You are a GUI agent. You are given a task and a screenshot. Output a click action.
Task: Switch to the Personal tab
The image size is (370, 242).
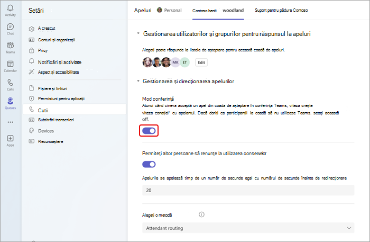click(x=170, y=10)
